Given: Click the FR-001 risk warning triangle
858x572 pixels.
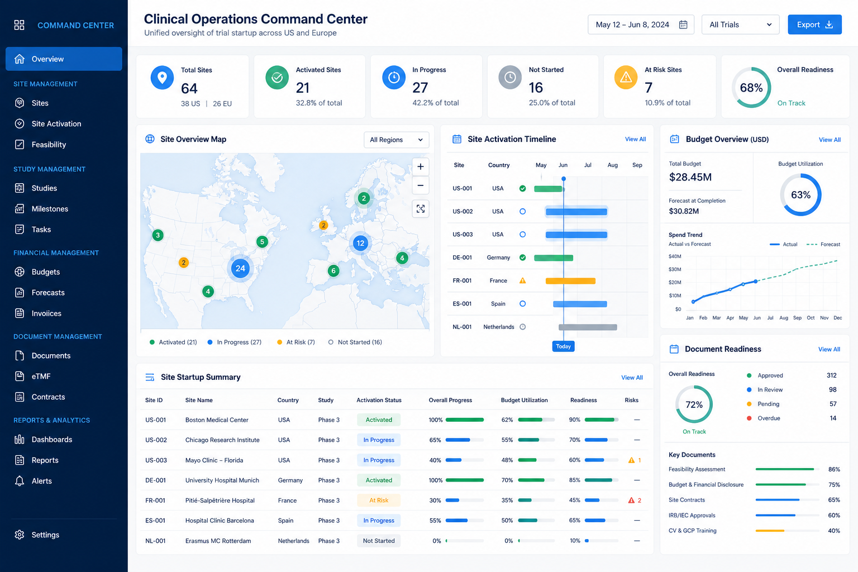Looking at the screenshot, I should tap(631, 500).
